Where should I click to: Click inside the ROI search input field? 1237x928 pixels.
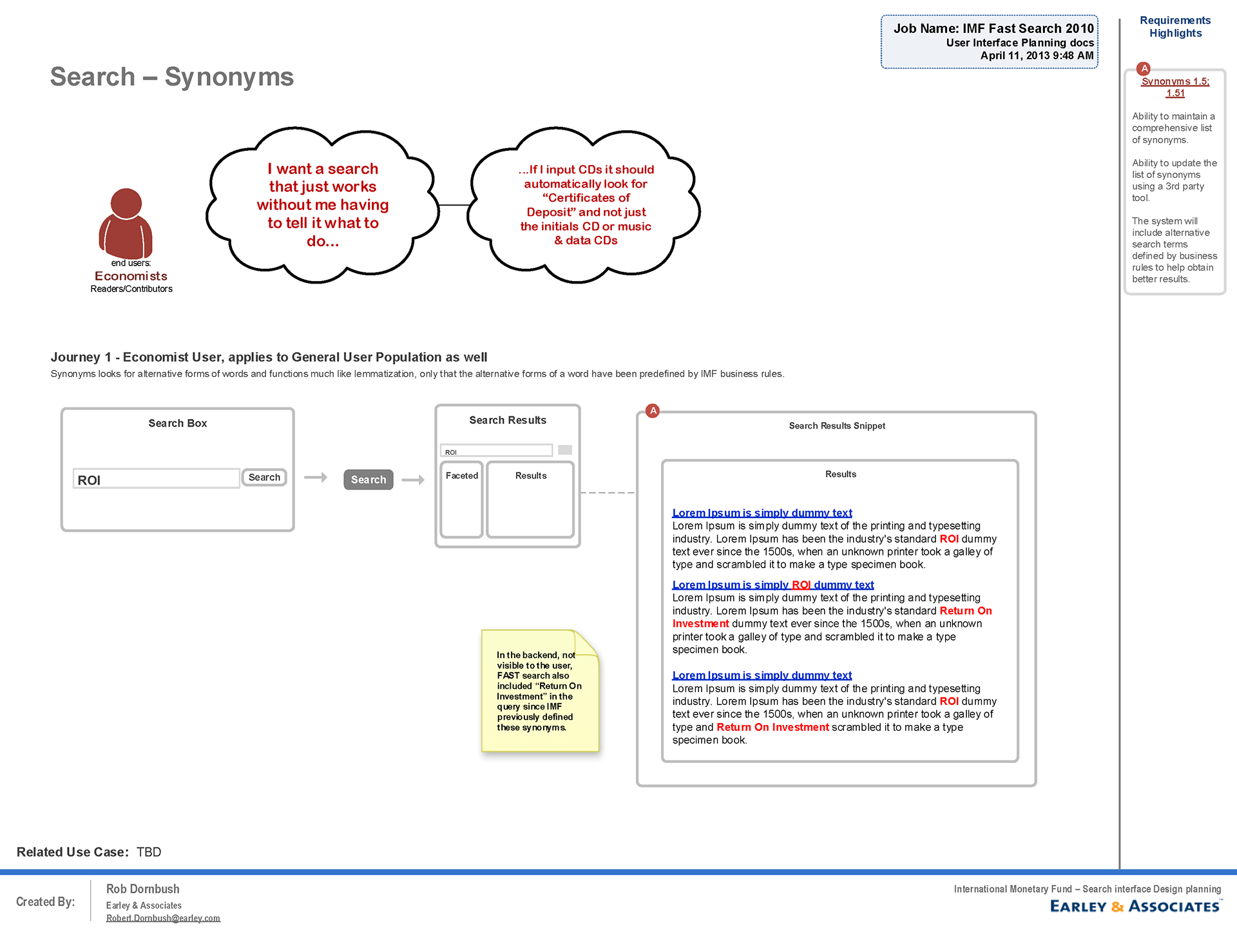(157, 479)
